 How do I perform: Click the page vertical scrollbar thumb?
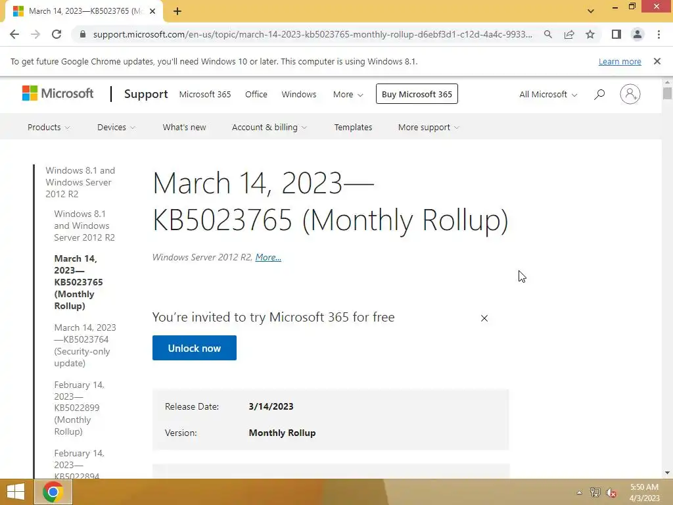click(x=667, y=93)
